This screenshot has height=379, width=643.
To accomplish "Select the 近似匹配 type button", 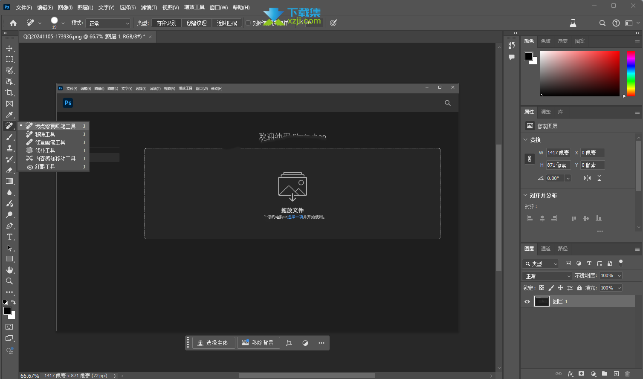I will [227, 23].
